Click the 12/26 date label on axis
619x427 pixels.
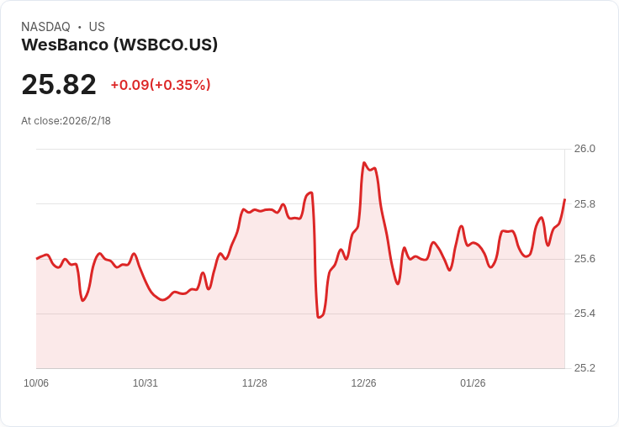click(x=363, y=383)
